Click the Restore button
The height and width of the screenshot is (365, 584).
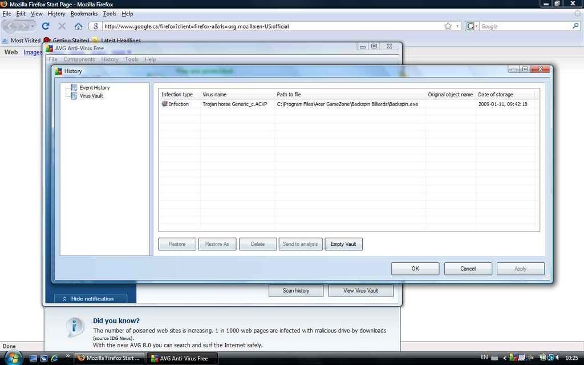[177, 244]
